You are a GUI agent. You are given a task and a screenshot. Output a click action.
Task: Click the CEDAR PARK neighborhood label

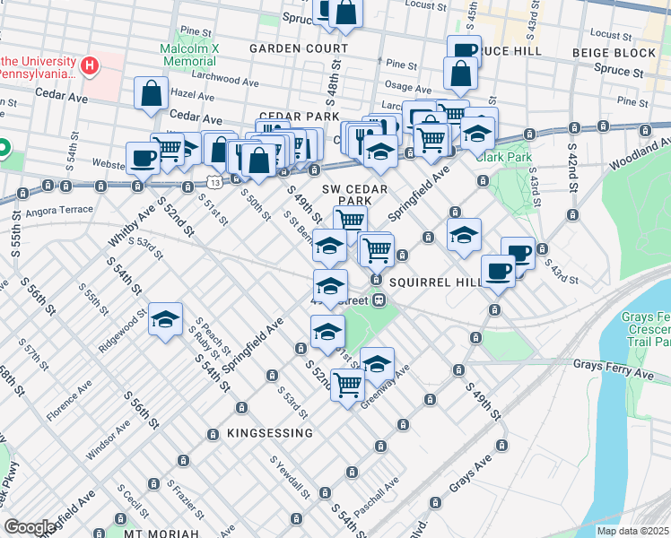coord(299,117)
